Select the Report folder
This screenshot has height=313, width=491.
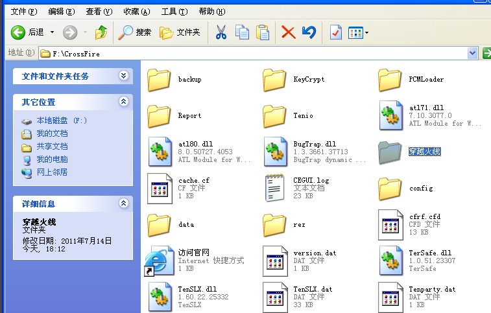pos(174,116)
